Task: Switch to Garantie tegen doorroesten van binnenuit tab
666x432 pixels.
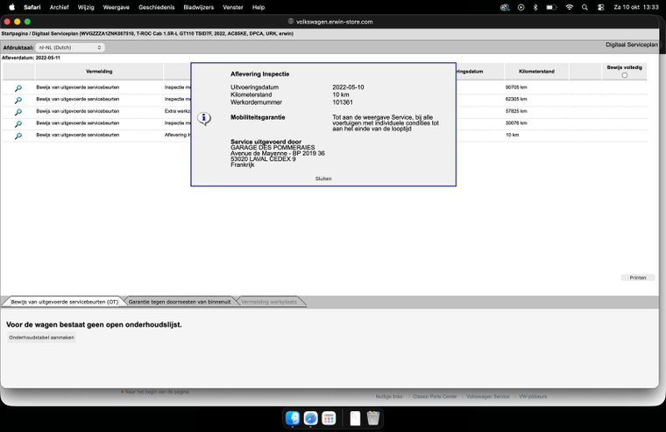Action: click(x=180, y=302)
